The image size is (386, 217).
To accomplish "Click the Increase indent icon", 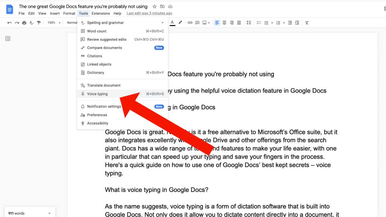I will (297, 23).
